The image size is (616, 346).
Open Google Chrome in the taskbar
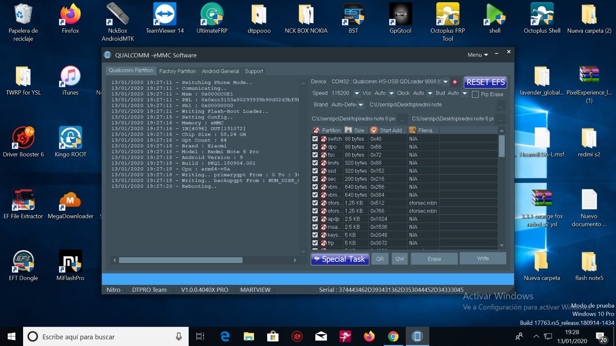(393, 337)
